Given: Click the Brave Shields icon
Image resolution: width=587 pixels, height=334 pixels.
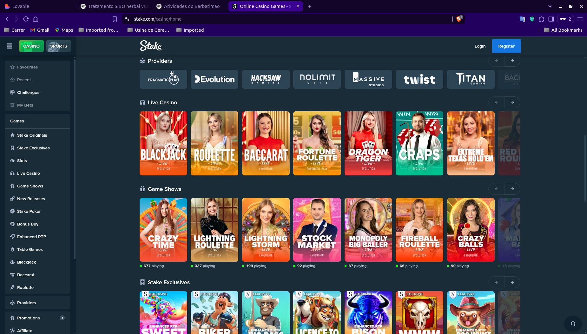Looking at the screenshot, I should click(x=459, y=19).
